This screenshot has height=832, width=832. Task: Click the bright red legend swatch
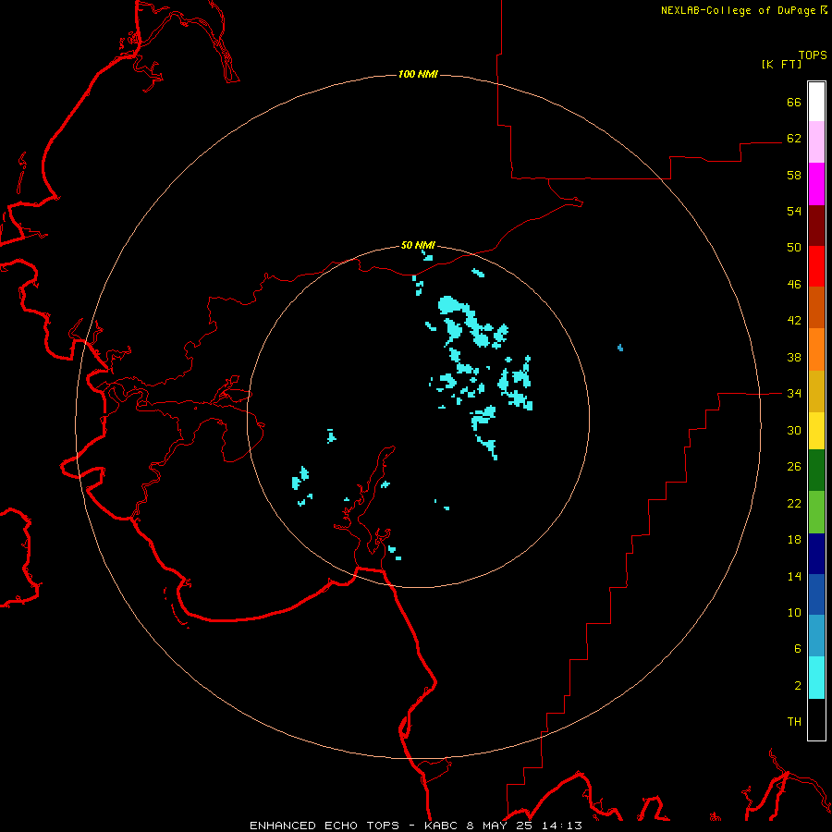816,266
